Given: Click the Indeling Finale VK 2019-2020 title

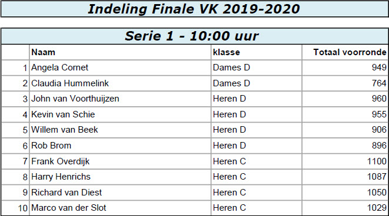Looking at the screenshot, I should [x=194, y=9].
